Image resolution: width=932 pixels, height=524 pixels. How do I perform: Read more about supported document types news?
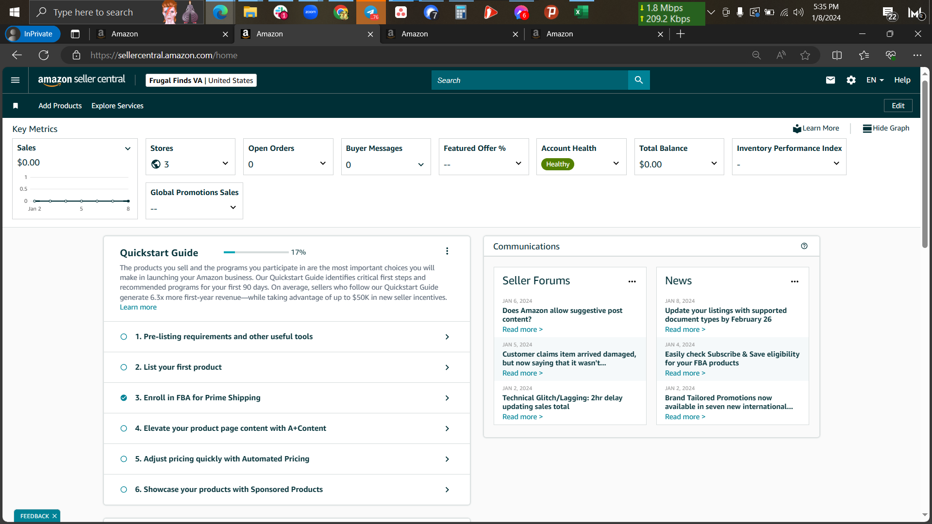pos(685,329)
